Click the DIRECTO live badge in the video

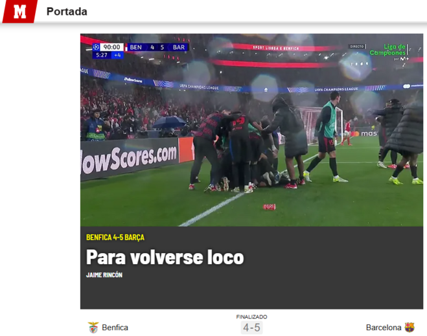coord(357,47)
